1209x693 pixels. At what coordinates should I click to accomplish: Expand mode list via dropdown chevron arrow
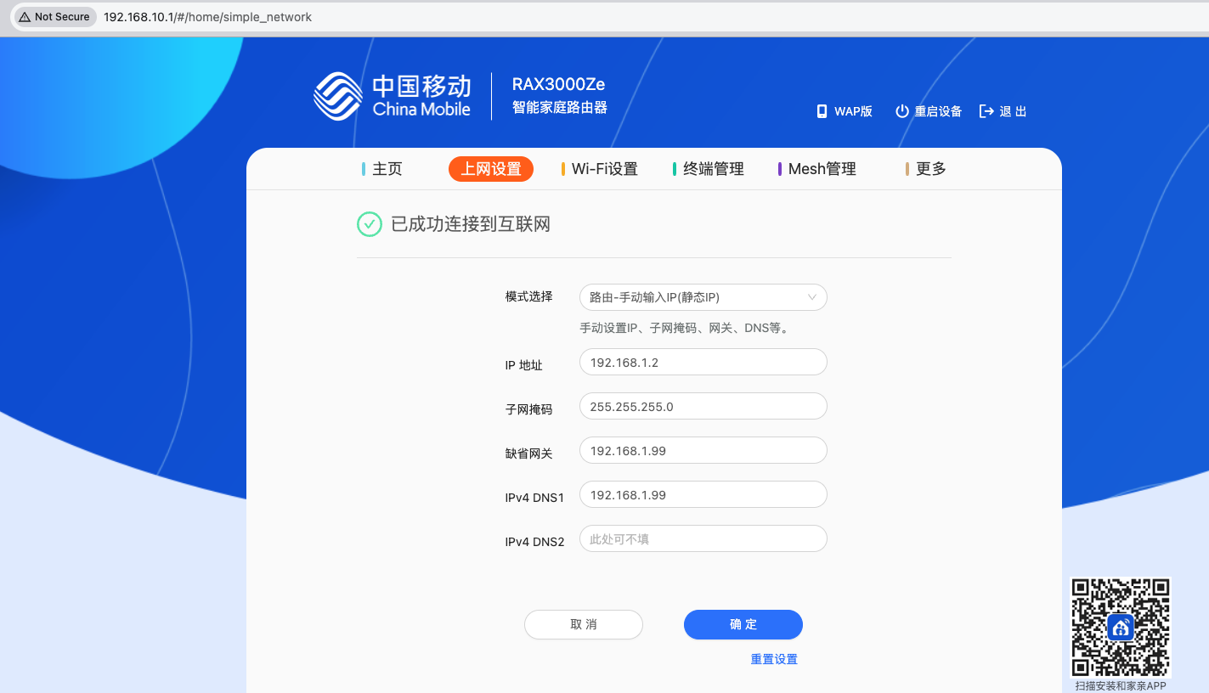[811, 297]
